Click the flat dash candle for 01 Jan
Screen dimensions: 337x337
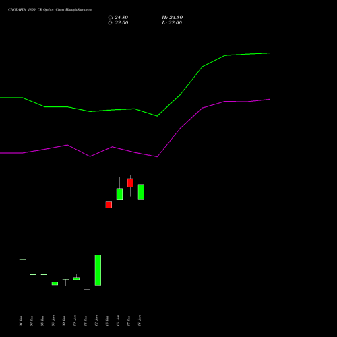[22, 259]
